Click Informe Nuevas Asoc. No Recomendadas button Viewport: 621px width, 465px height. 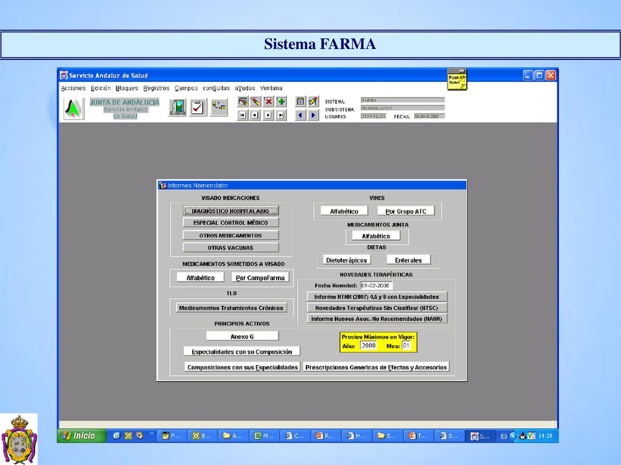tap(377, 318)
